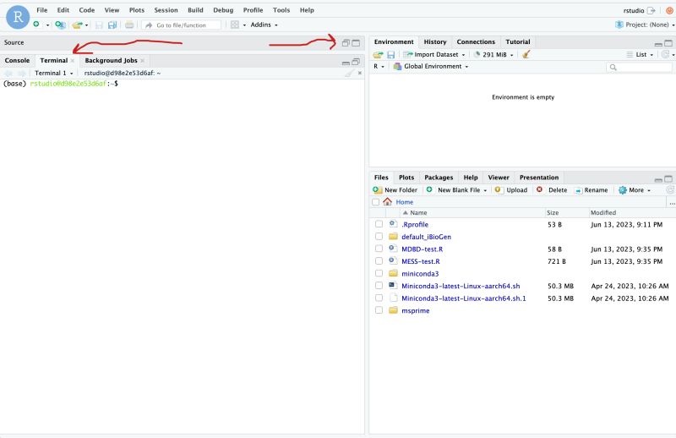The width and height of the screenshot is (676, 438).
Task: Select checkbox for Miniconda3-latest-Linux-aarch64.sh
Action: [379, 286]
